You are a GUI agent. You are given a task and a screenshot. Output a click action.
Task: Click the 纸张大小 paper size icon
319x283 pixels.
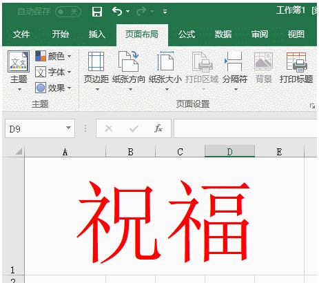pos(165,61)
